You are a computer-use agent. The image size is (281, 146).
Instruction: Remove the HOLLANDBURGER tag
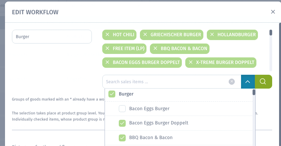pos(212,35)
